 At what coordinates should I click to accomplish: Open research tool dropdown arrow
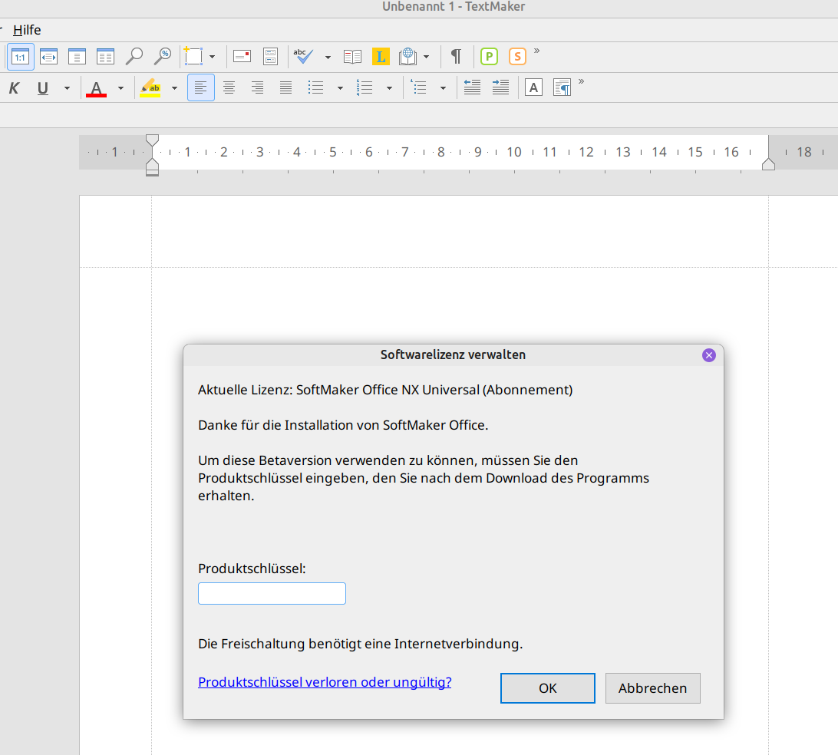[426, 57]
